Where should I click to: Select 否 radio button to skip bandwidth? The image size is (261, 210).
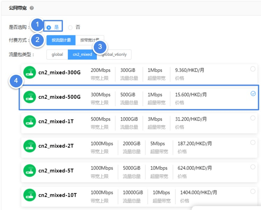click(x=70, y=27)
